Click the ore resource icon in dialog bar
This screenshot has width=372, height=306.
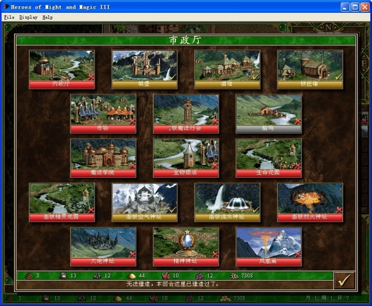tap(97, 276)
